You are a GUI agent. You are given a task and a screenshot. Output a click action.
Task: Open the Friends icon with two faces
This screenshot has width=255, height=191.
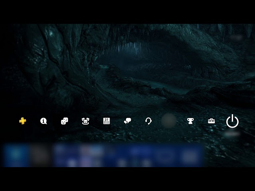click(65, 121)
